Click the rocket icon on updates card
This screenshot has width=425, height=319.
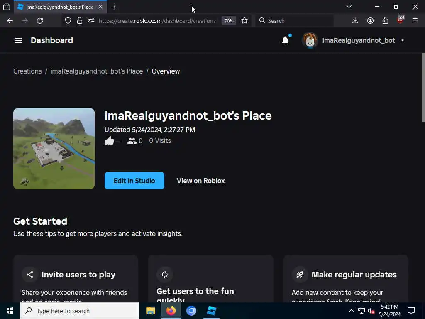click(x=300, y=275)
